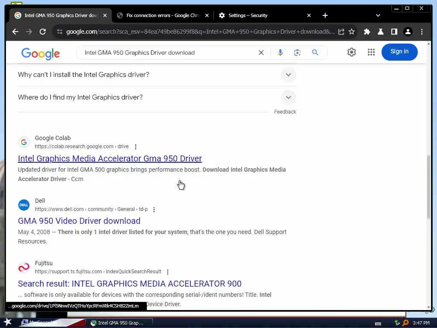Open Chrome's three-dot menu
437x328 pixels.
[422, 32]
